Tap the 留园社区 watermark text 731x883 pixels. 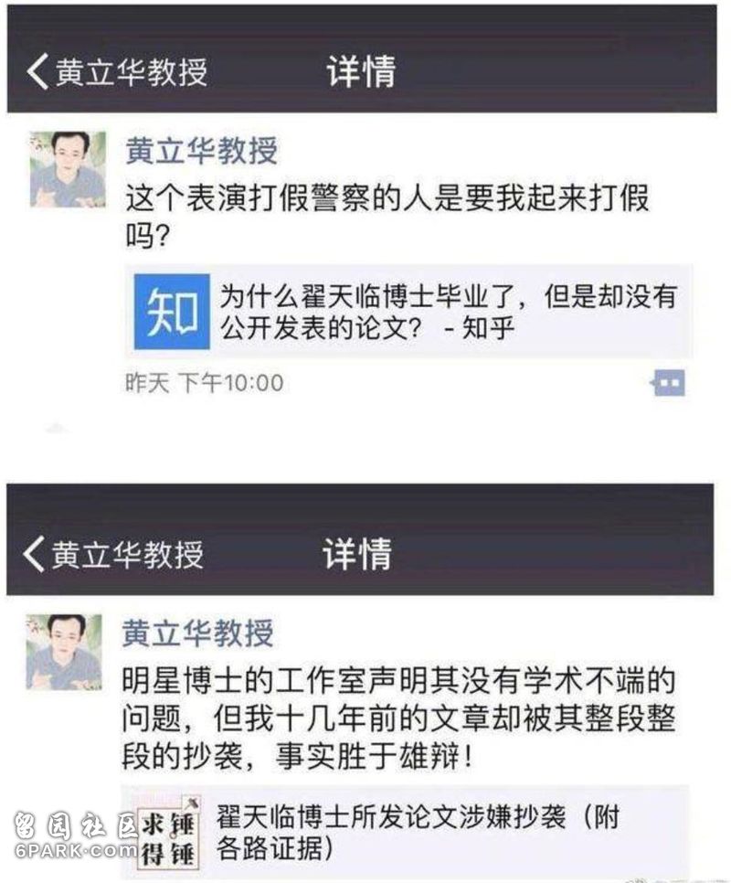point(76,824)
